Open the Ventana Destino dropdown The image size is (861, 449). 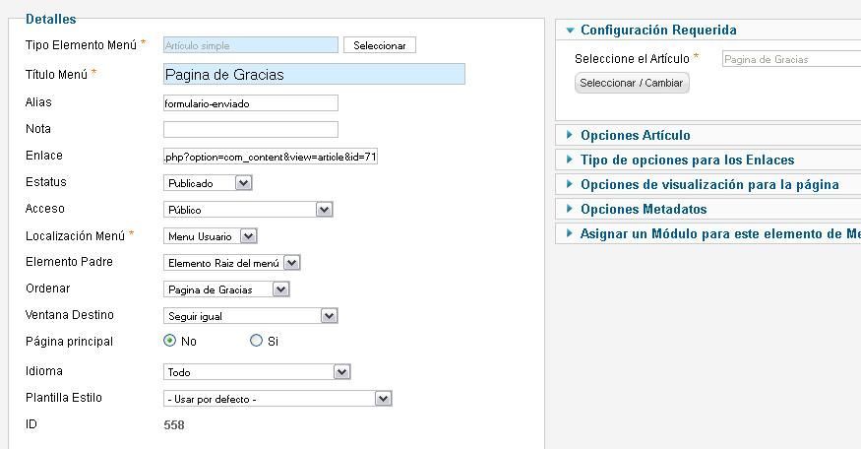click(250, 316)
